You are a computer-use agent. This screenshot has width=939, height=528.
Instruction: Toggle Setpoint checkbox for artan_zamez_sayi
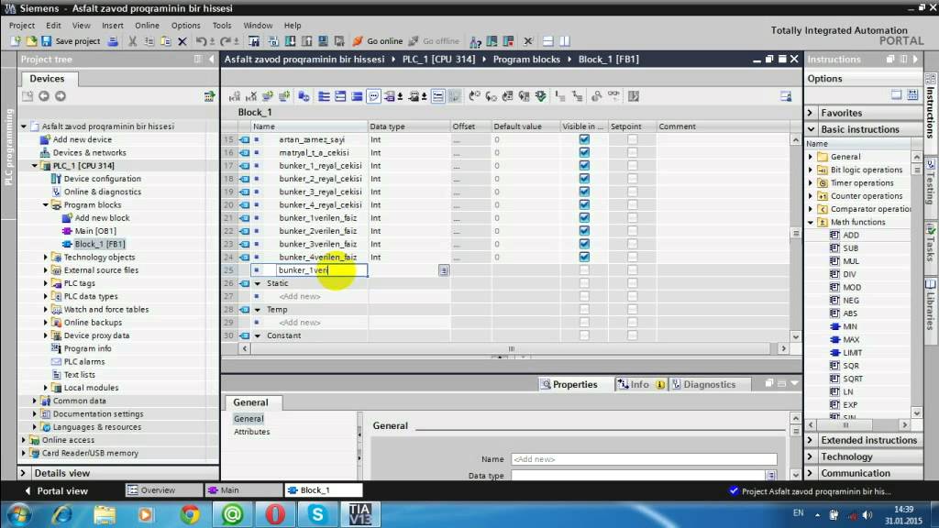point(633,139)
